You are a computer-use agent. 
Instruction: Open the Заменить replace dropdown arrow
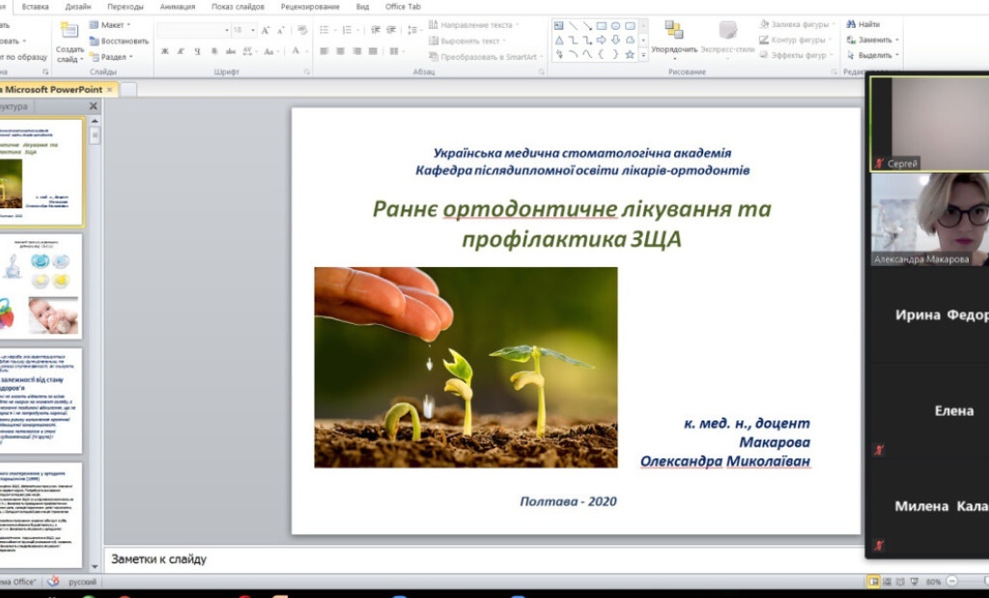(x=897, y=41)
